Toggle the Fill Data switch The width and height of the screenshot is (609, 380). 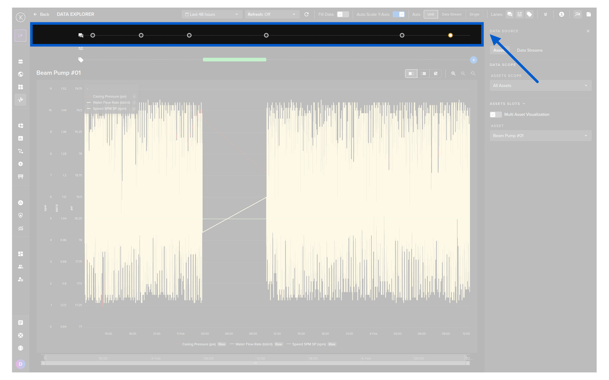pyautogui.click(x=343, y=14)
